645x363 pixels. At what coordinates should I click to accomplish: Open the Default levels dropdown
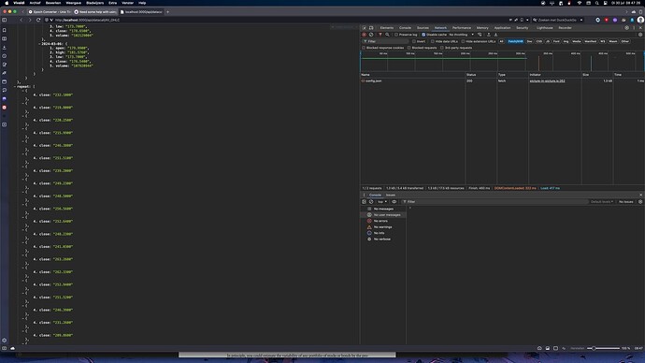coord(602,202)
